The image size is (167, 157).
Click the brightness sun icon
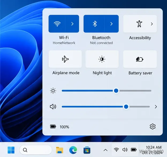tap(53, 91)
